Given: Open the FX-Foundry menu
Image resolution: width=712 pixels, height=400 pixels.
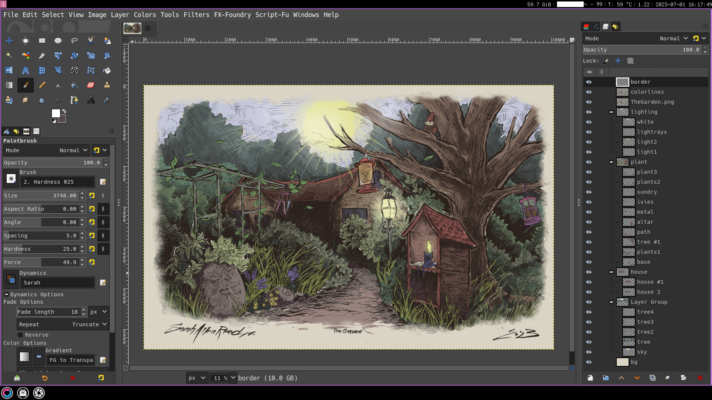Looking at the screenshot, I should point(232,15).
